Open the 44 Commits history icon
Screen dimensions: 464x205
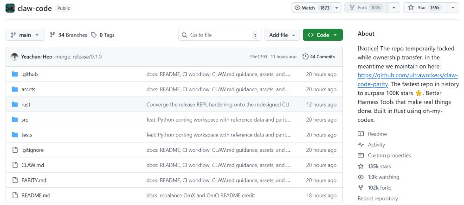pyautogui.click(x=305, y=56)
